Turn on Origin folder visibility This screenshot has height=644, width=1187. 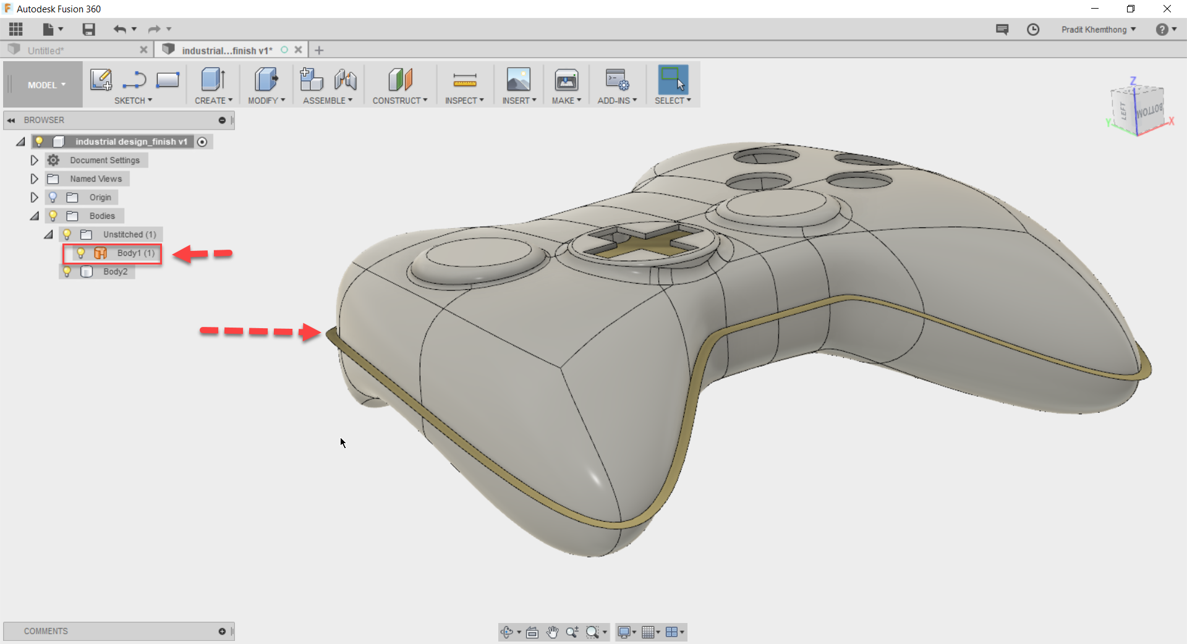click(52, 197)
